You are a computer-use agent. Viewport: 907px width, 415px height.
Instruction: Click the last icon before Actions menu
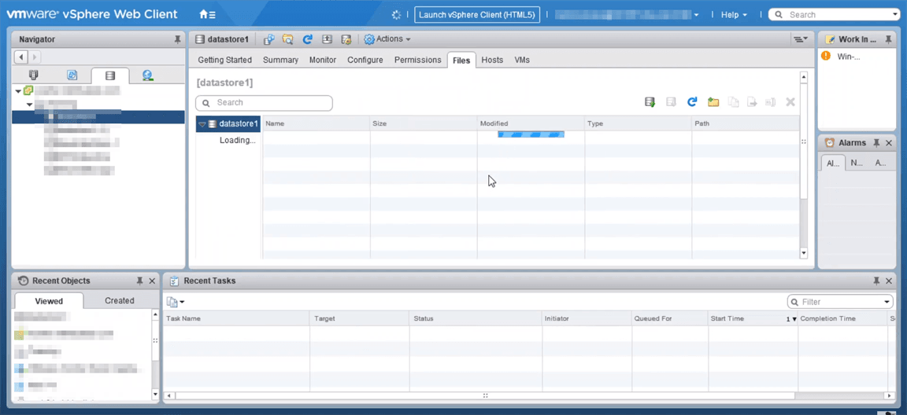346,39
